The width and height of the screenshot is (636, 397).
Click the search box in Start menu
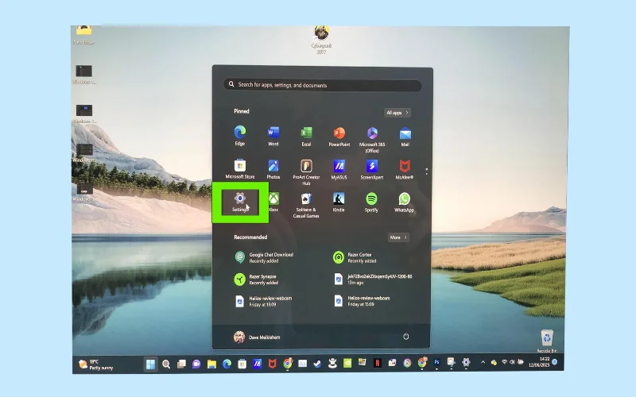point(323,85)
